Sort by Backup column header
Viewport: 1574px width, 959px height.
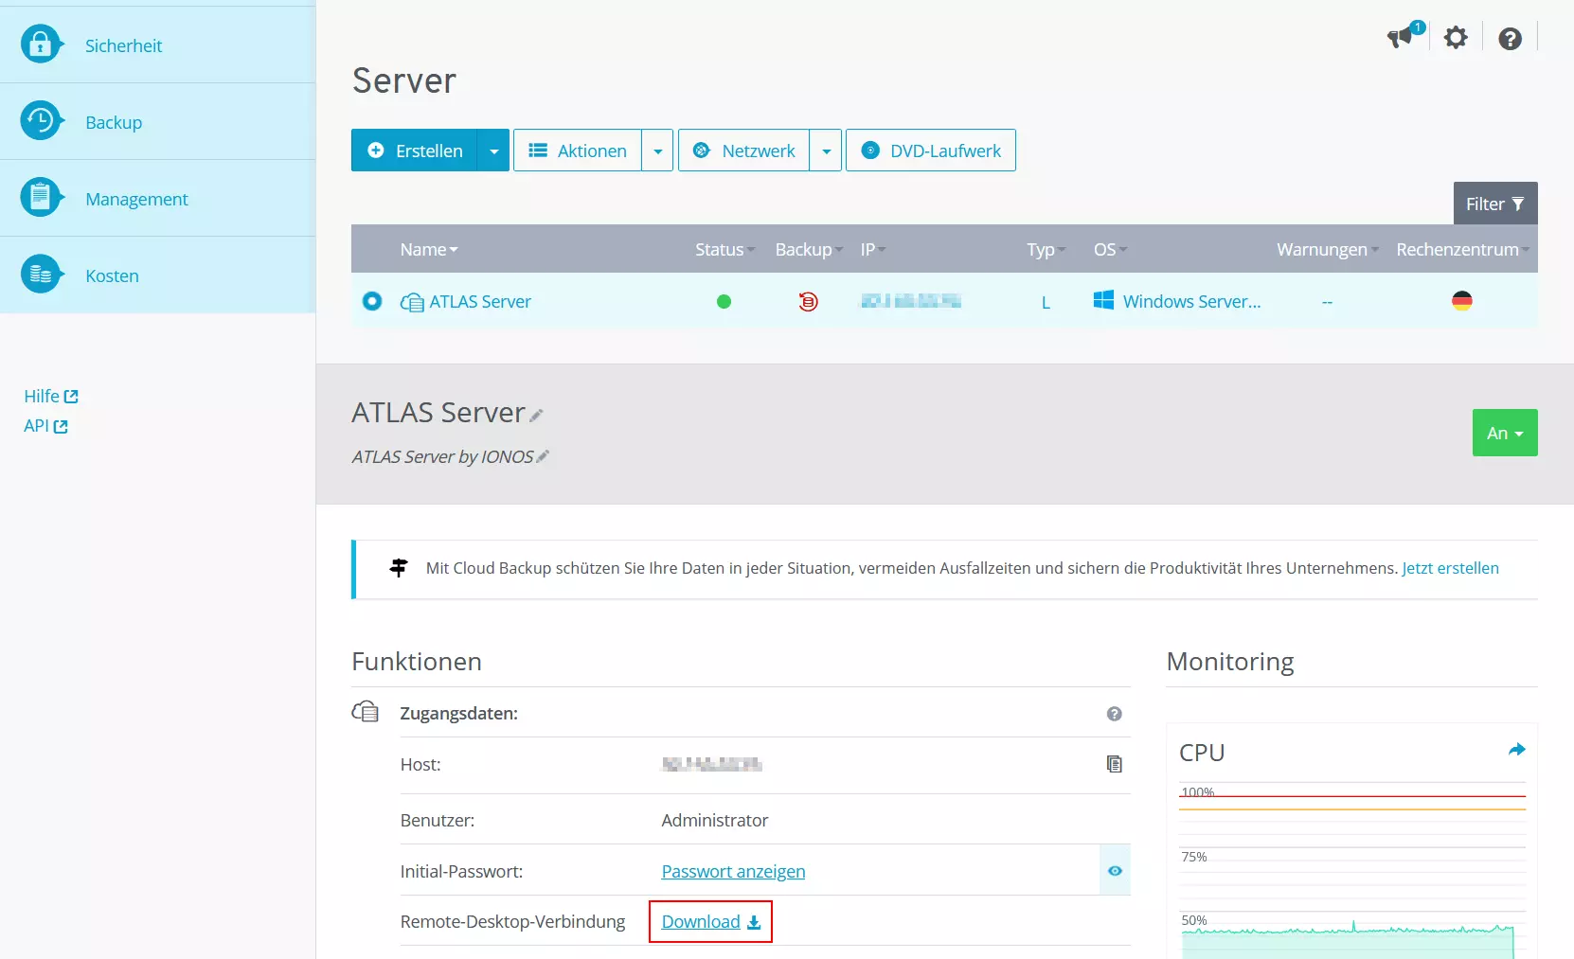(x=809, y=249)
